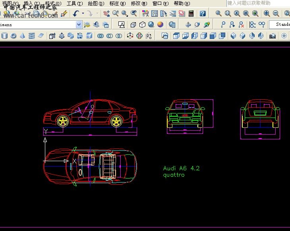Click the Layer Previous icon
This screenshot has width=290, height=231.
(96, 25)
